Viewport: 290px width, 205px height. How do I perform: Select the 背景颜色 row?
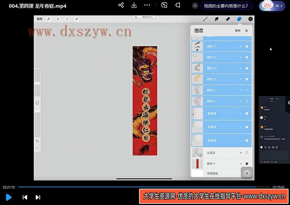[222, 173]
